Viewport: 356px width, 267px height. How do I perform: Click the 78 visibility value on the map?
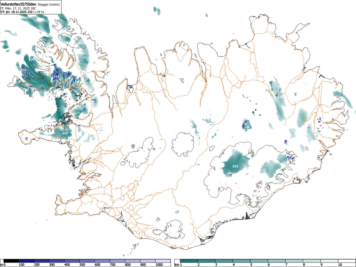[245, 124]
